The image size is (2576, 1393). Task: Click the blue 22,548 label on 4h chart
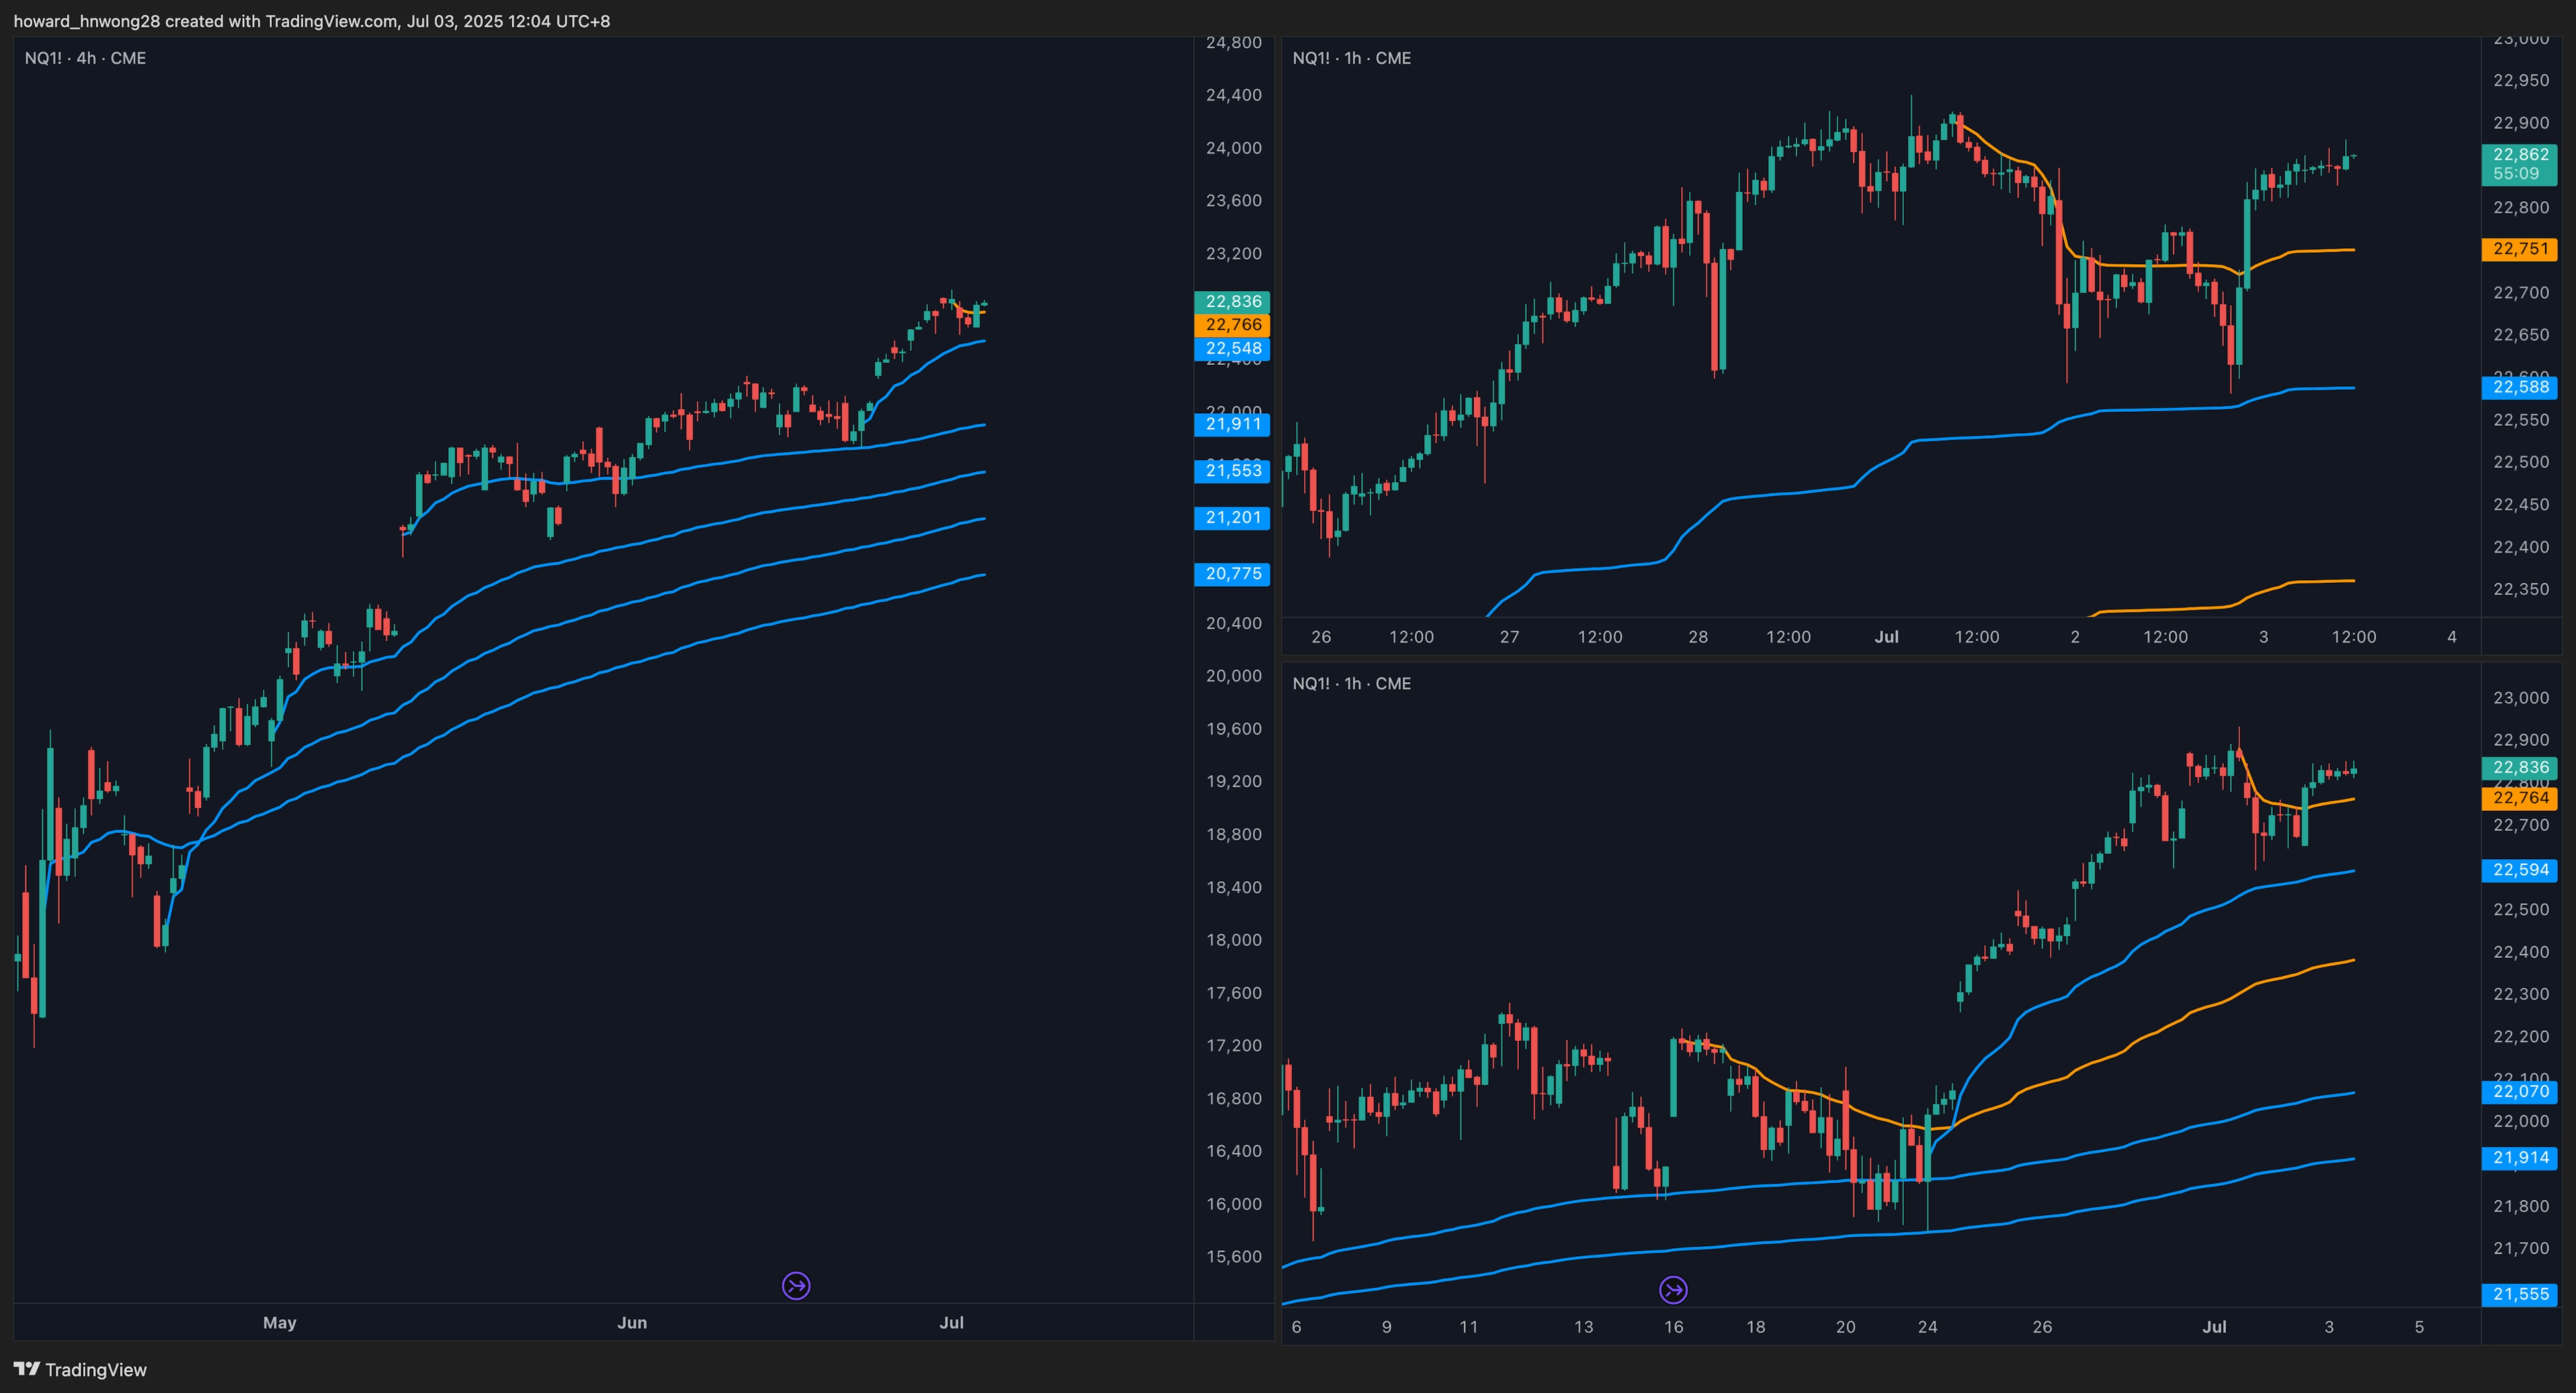[x=1232, y=349]
